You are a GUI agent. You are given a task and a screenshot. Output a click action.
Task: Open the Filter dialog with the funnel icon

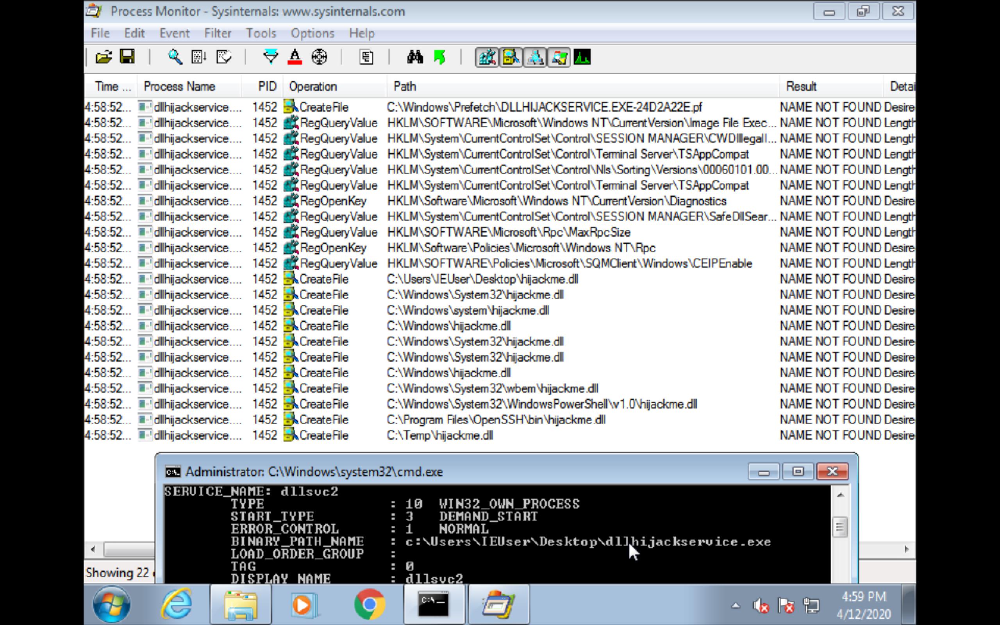point(271,57)
